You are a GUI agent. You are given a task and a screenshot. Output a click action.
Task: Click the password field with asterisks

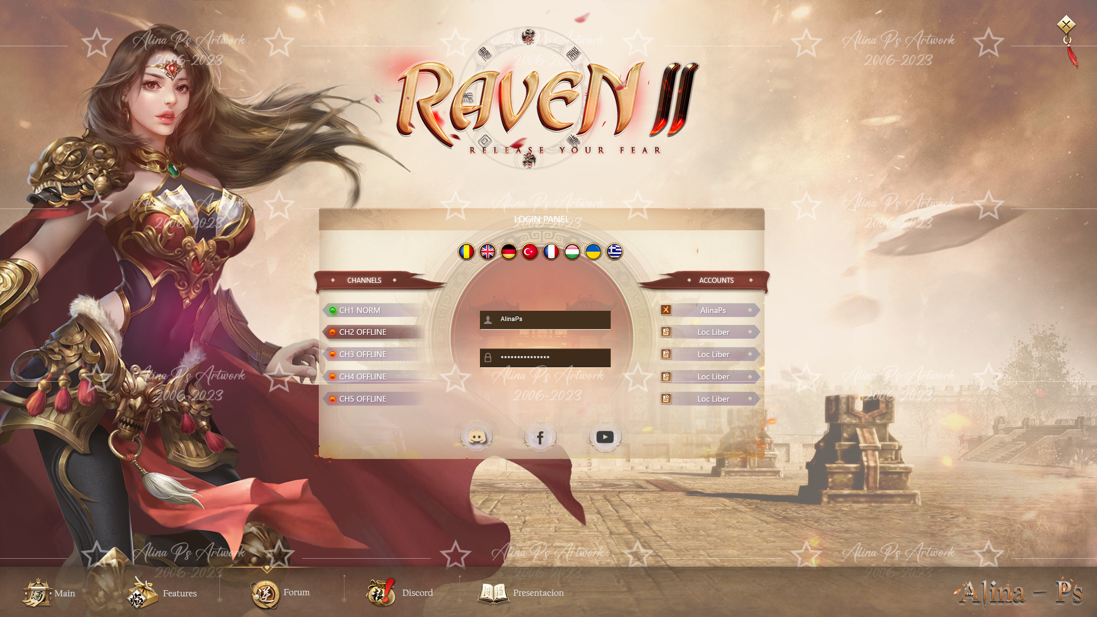pyautogui.click(x=545, y=358)
